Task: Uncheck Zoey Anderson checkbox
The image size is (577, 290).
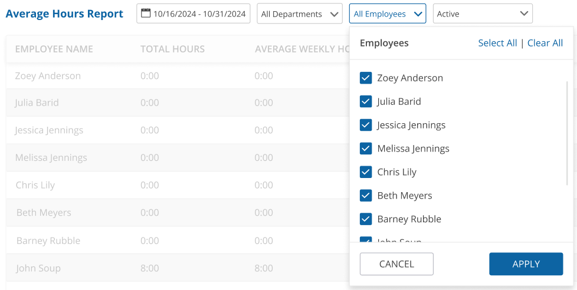Action: [x=366, y=78]
